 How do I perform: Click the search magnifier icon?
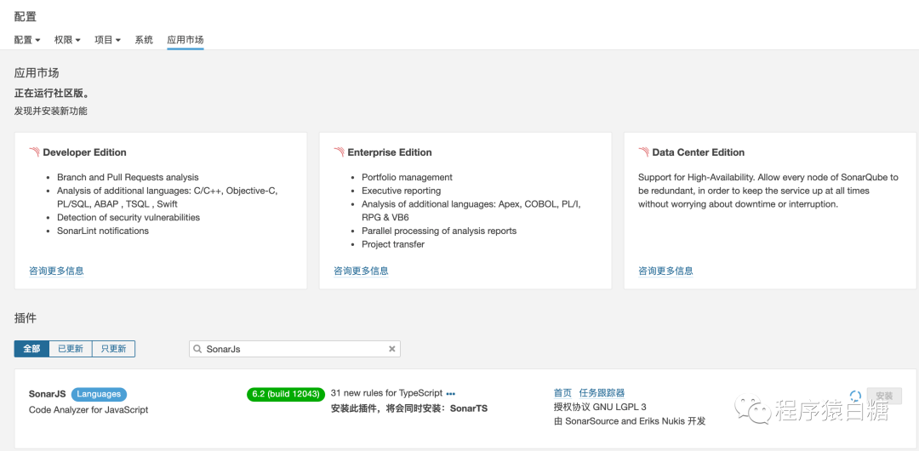coord(197,349)
